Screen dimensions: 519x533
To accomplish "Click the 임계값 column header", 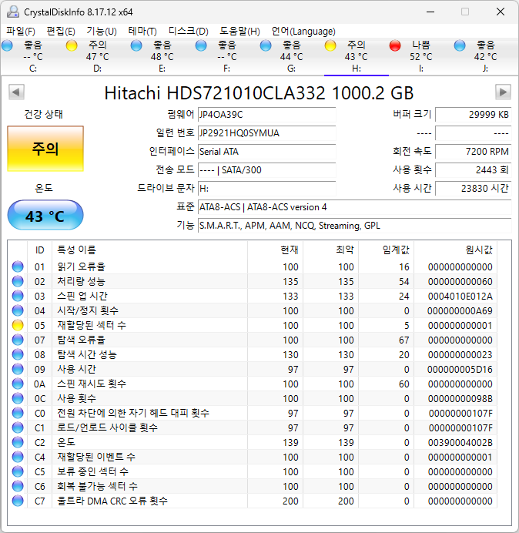I will tap(387, 250).
